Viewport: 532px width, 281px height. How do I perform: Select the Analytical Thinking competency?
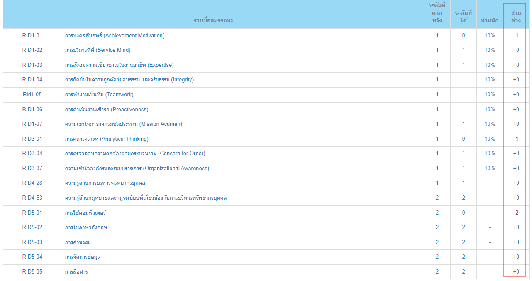(x=107, y=139)
